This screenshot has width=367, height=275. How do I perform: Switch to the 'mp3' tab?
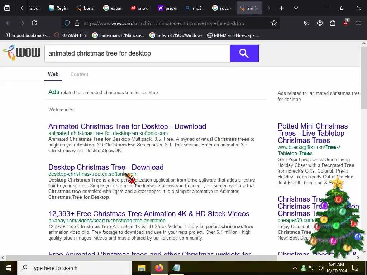(x=195, y=8)
